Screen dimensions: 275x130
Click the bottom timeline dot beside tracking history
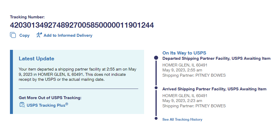tap(156, 118)
